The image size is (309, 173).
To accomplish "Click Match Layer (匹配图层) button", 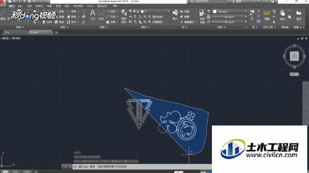I will pyautogui.click(x=156, y=22).
